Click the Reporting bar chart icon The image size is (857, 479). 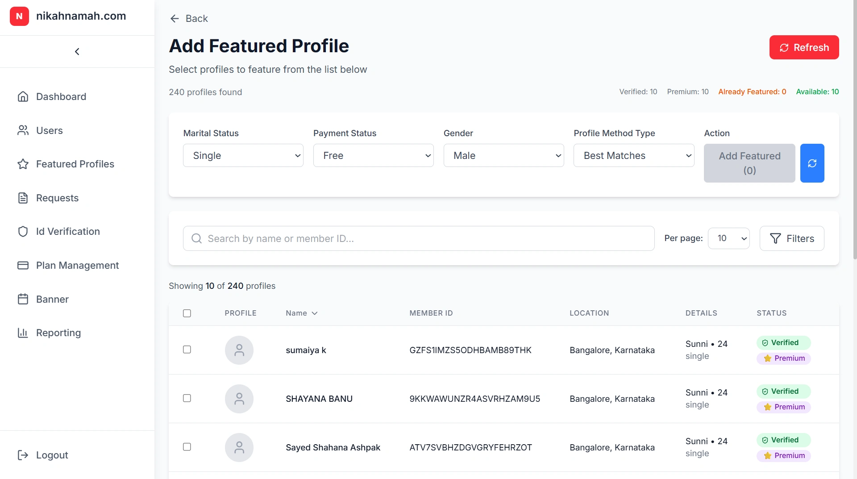(x=23, y=333)
